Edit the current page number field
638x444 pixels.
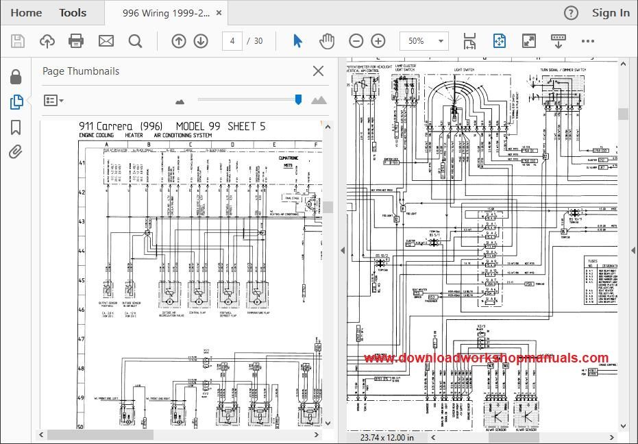pyautogui.click(x=232, y=41)
